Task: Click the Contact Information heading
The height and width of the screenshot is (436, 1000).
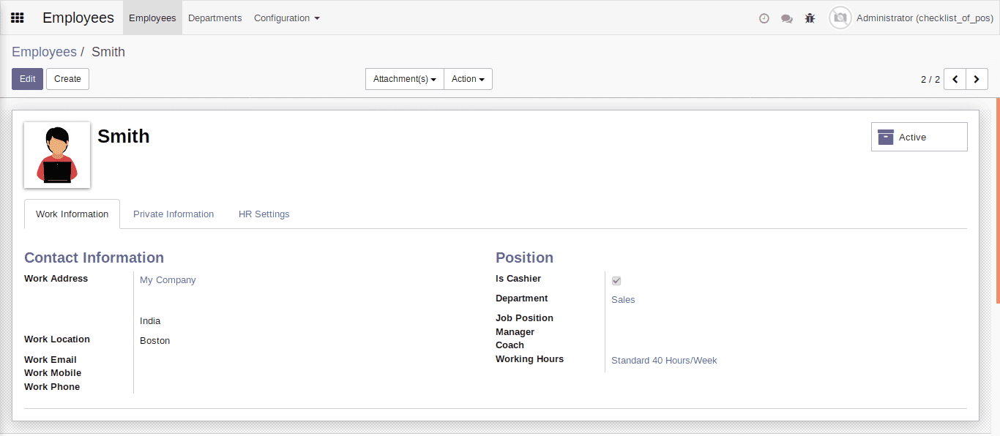Action: (94, 258)
